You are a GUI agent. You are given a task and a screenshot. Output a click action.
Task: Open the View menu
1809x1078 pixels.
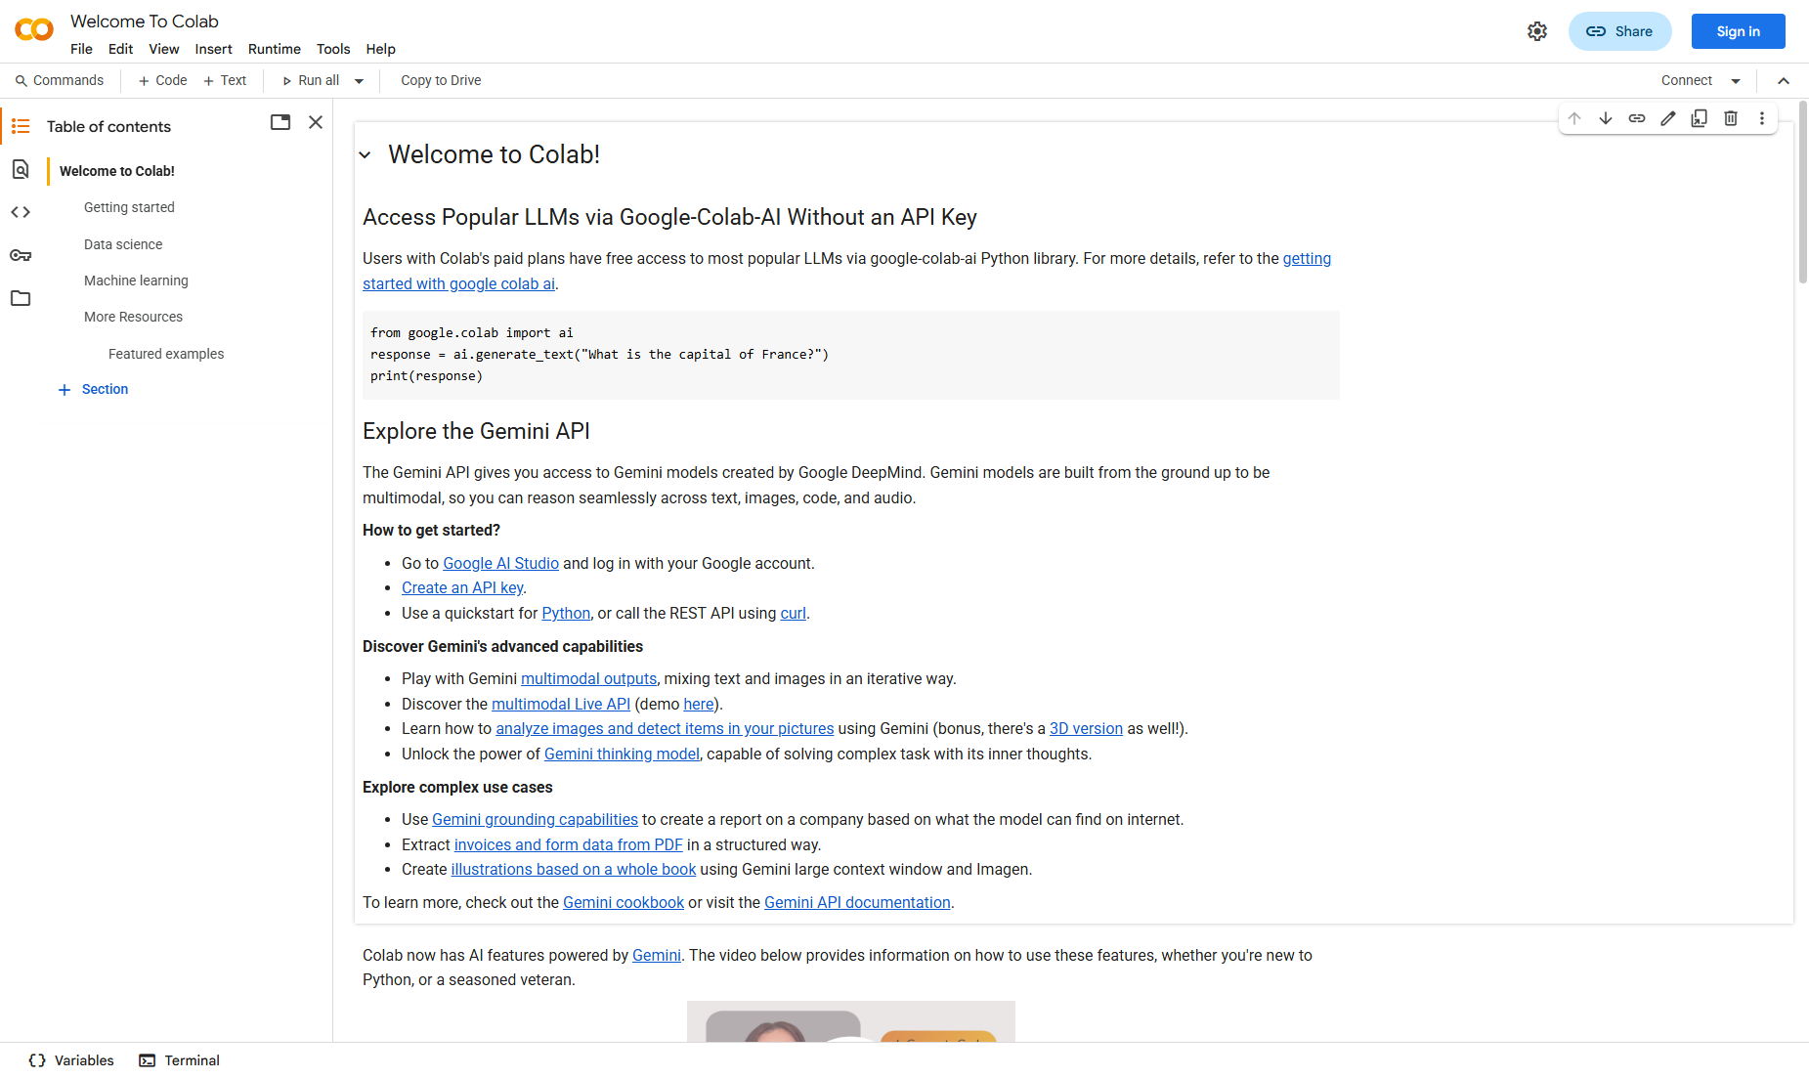[164, 49]
